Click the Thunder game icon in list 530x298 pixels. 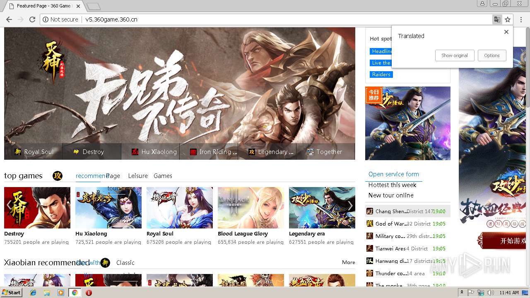coord(370,273)
